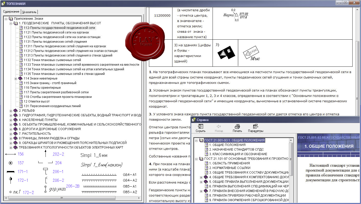Click the Справка window title icon

[194, 119]
